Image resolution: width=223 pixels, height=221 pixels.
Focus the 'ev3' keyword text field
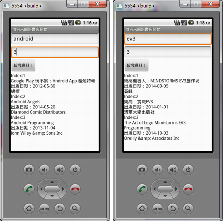tap(168, 39)
